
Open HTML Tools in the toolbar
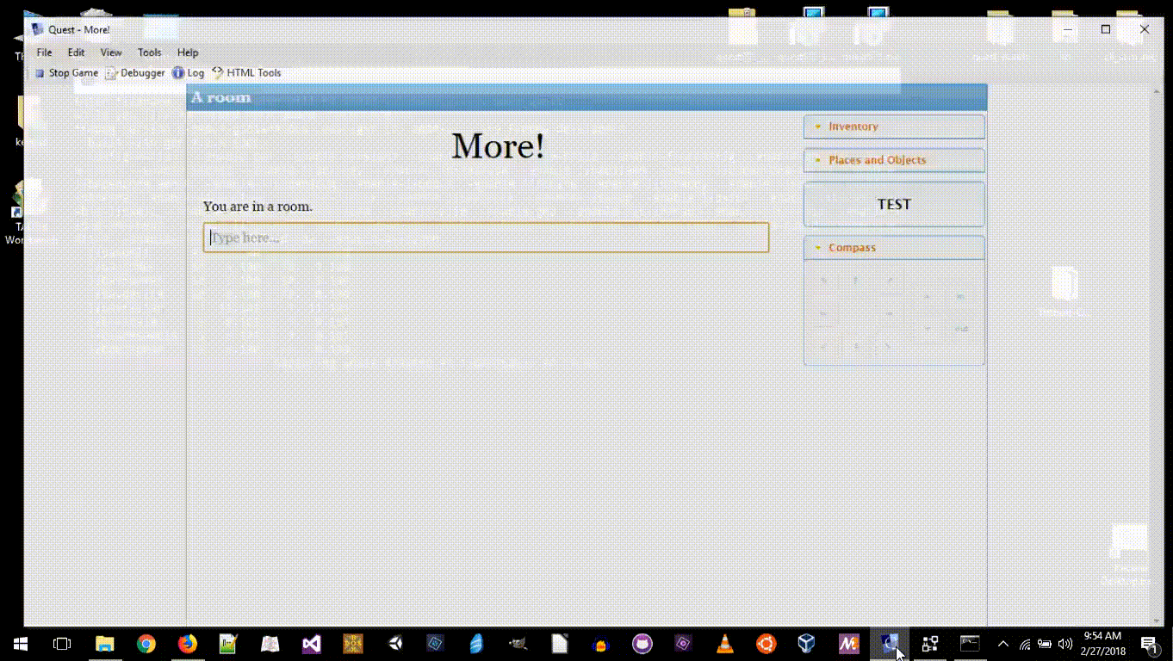coord(246,73)
